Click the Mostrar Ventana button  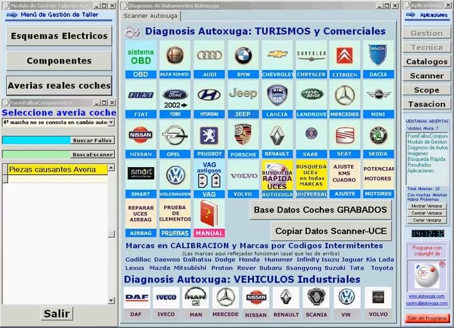(427, 206)
